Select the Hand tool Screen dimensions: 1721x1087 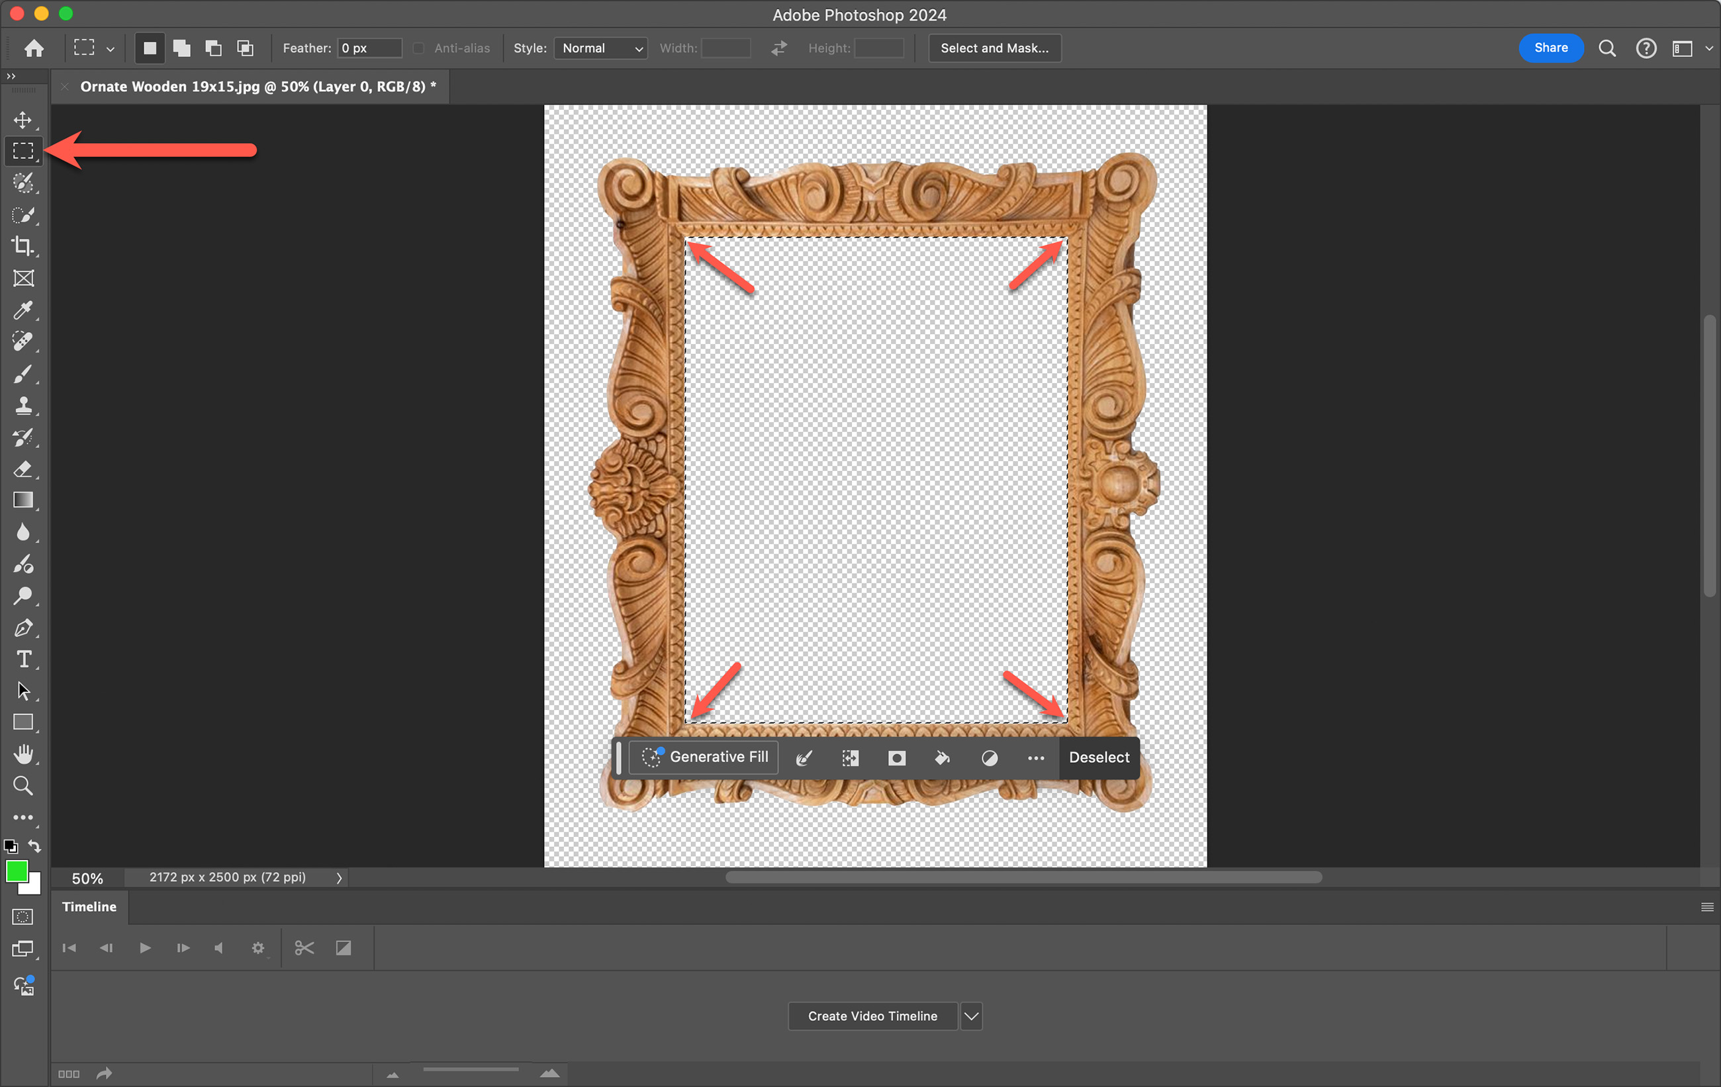(23, 754)
